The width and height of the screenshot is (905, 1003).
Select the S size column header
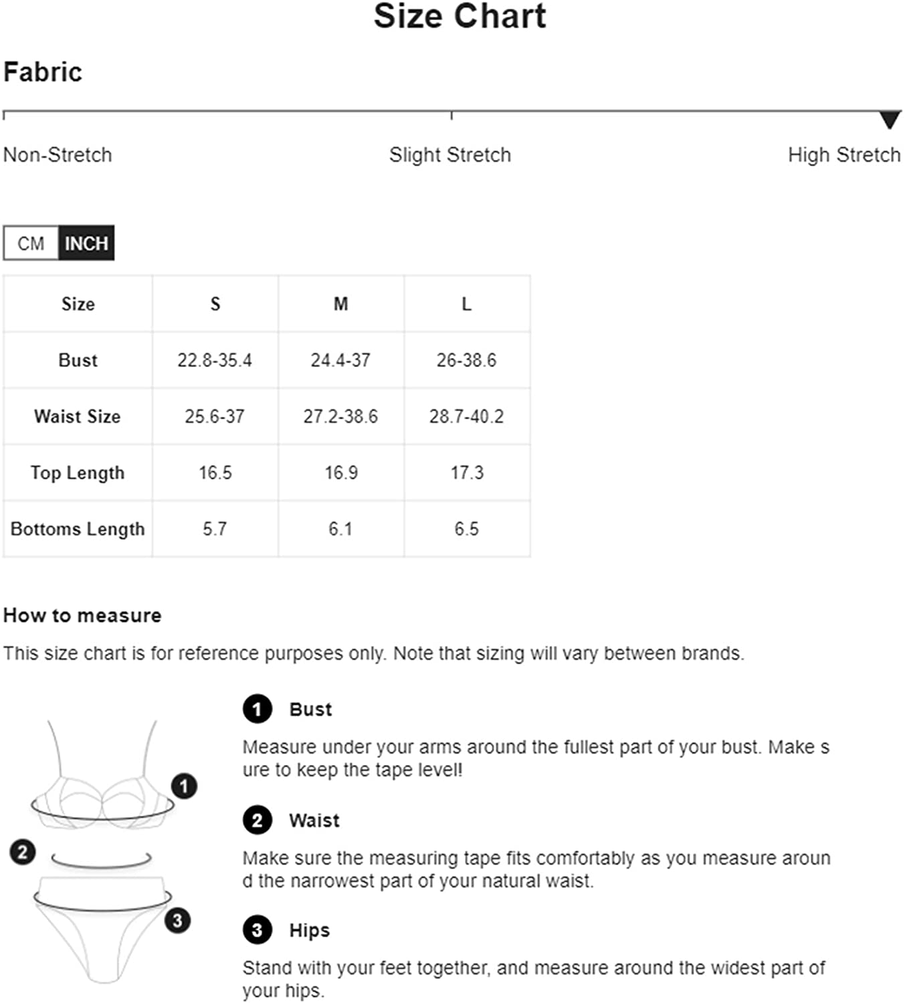pyautogui.click(x=215, y=304)
